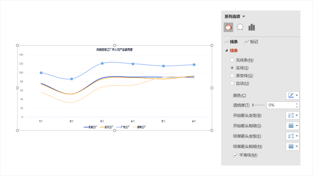Select the 芜湖工厂 legend entry
The width and height of the screenshot is (313, 176).
point(90,127)
